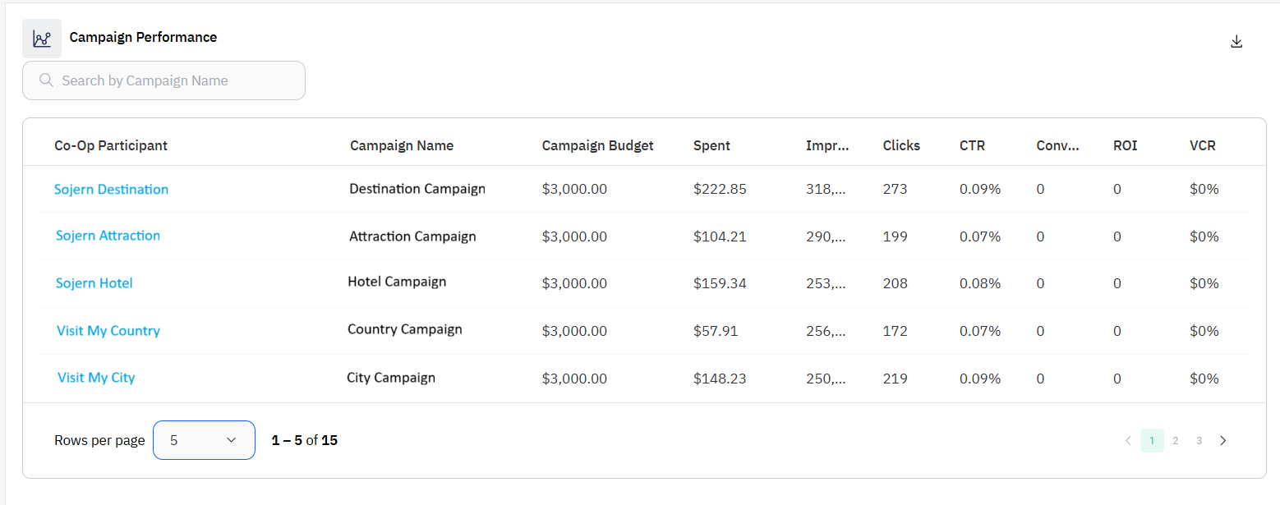This screenshot has height=505, width=1280.
Task: Jump to page 2 of results
Action: coord(1176,441)
